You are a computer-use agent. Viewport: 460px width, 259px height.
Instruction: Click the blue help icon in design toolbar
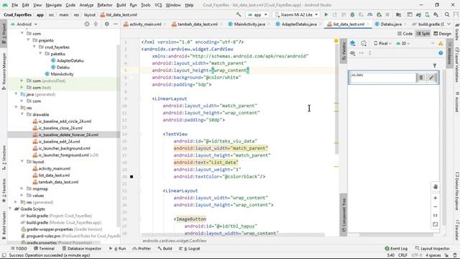click(441, 53)
